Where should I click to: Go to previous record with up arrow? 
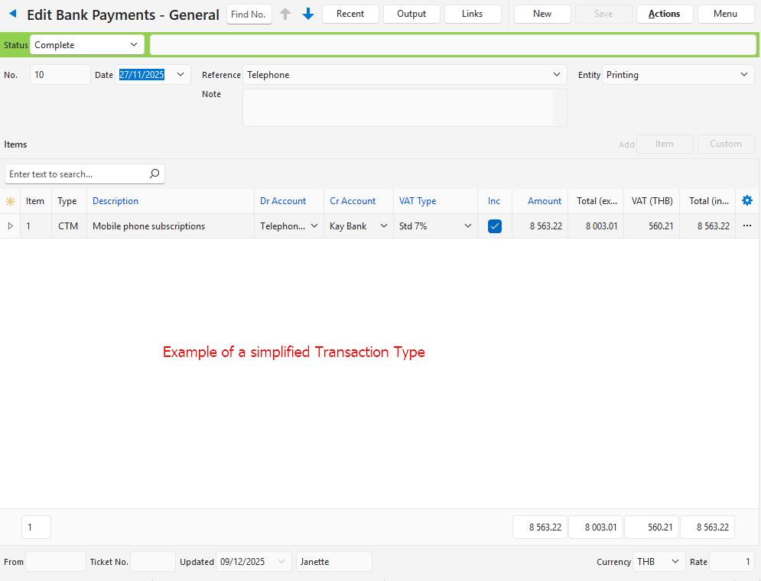point(285,14)
